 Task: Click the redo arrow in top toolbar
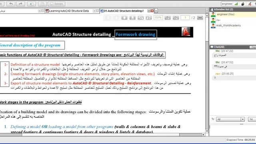tap(20, 4)
